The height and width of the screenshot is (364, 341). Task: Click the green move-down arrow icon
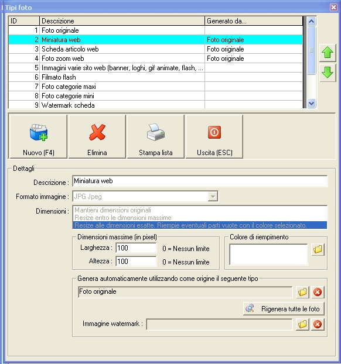tap(328, 73)
